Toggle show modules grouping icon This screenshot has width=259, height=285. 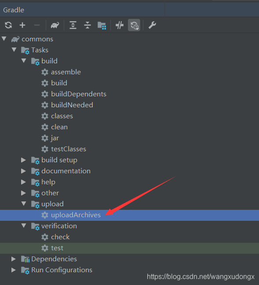pos(102,26)
